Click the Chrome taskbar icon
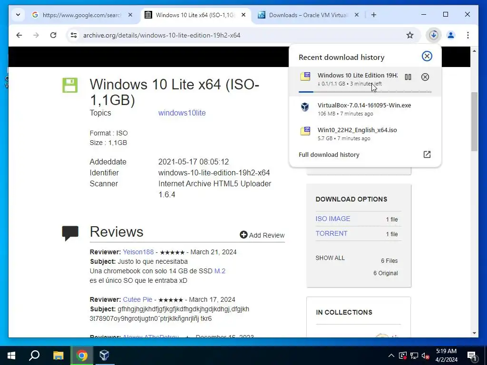 pyautogui.click(x=82, y=355)
